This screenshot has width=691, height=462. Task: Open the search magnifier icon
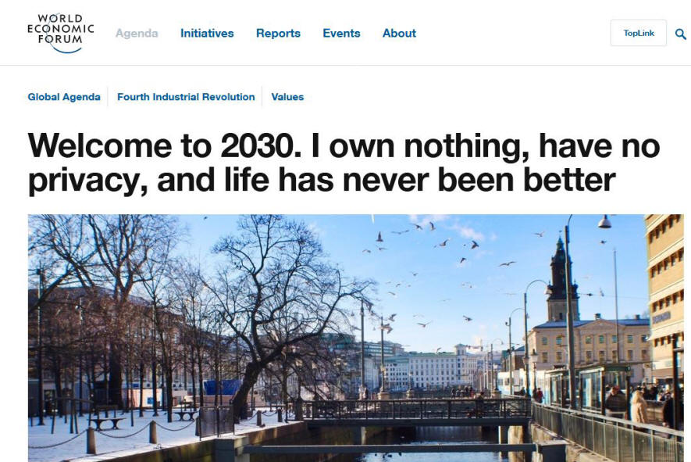point(680,34)
